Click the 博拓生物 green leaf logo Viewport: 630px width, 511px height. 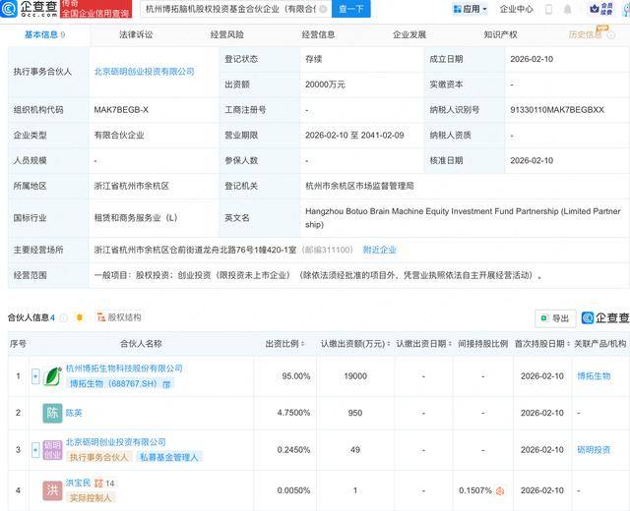(53, 375)
